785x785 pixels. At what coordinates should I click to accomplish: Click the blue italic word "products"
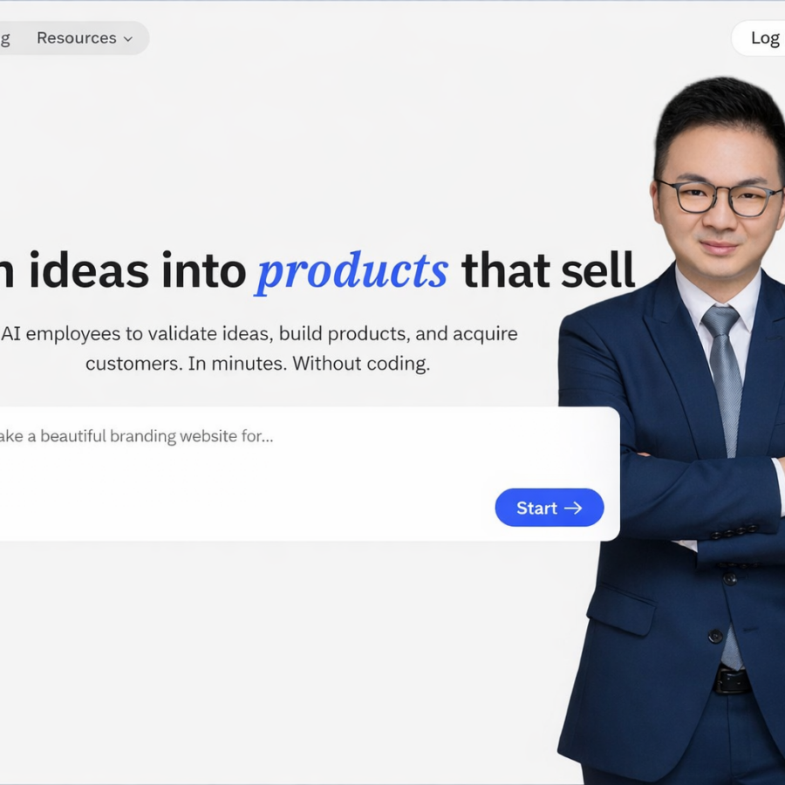click(x=352, y=272)
